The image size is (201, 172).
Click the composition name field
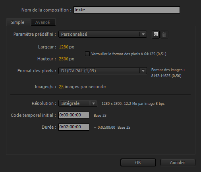[127, 10]
